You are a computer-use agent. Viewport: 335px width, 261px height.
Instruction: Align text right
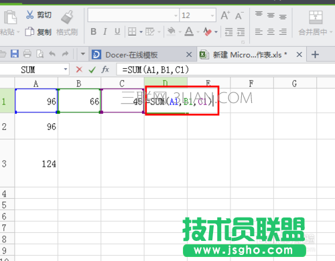[283, 32]
